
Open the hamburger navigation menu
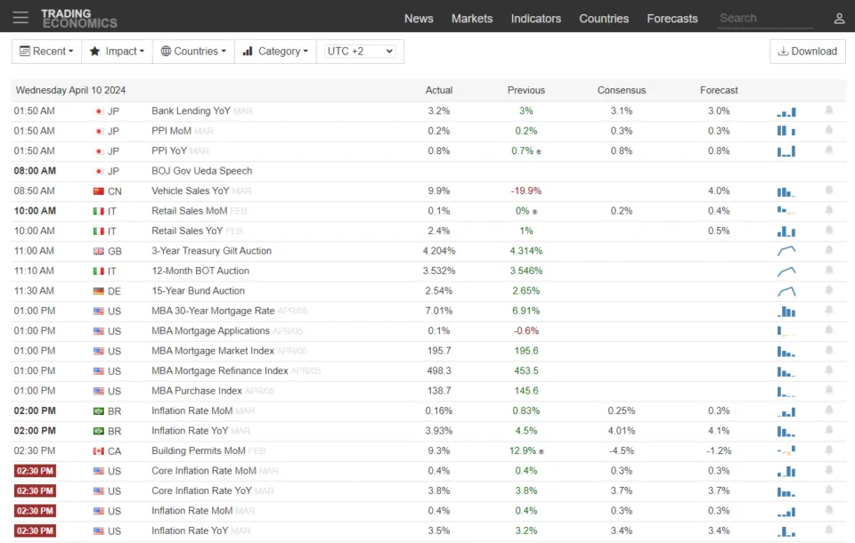pos(20,17)
